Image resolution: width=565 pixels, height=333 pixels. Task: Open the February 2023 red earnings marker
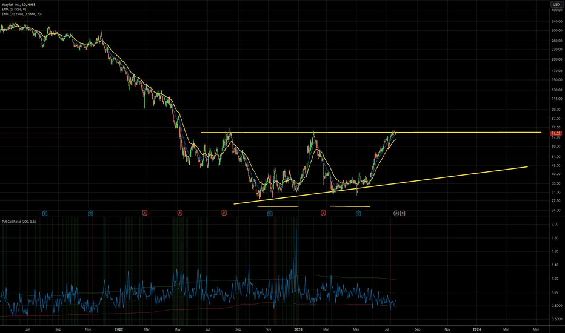323,213
